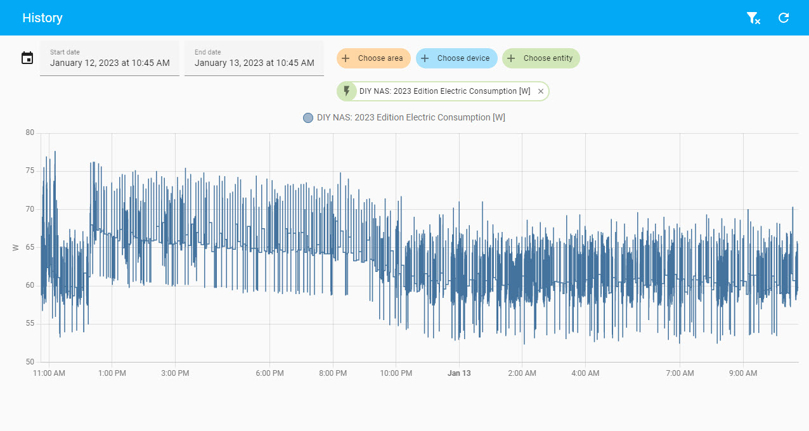This screenshot has width=809, height=431.
Task: Click the chart legend color circle
Action: point(308,118)
